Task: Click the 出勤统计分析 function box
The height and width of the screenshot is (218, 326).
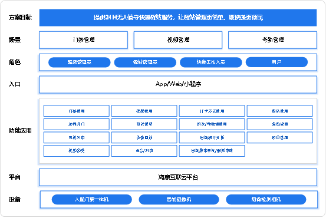Action: (x=212, y=137)
